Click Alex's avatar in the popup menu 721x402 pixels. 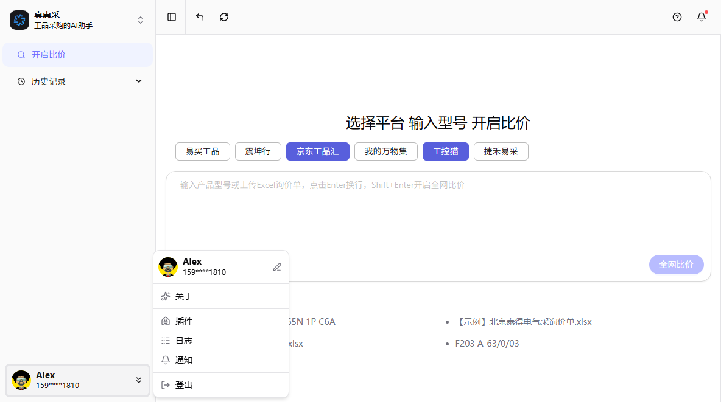point(168,266)
